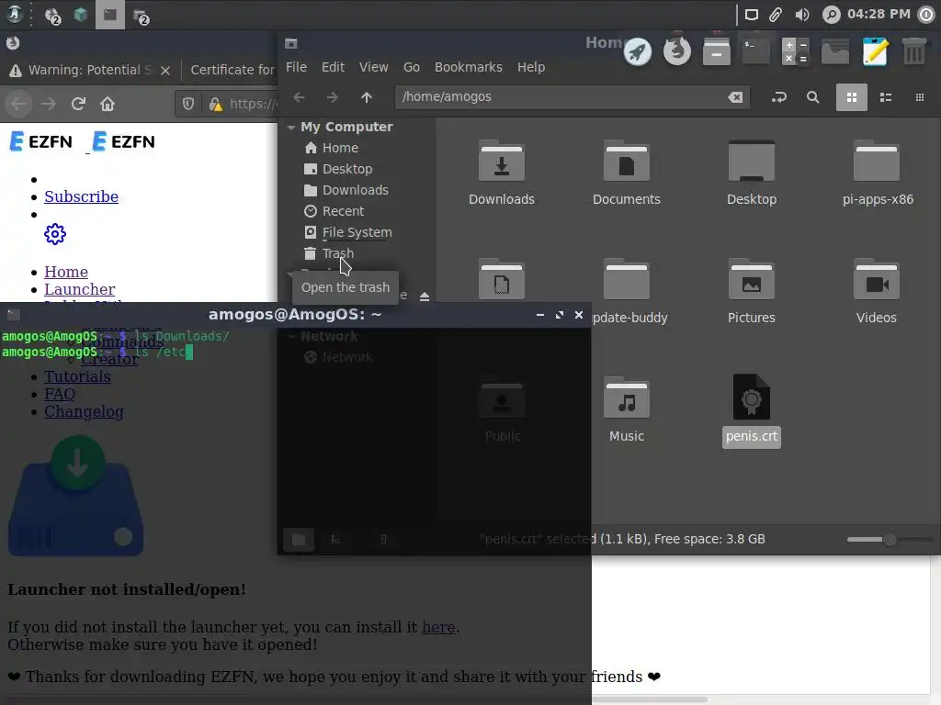The width and height of the screenshot is (941, 705).
Task: Close the Warning: Potential Security browser tab
Action: [x=165, y=71]
